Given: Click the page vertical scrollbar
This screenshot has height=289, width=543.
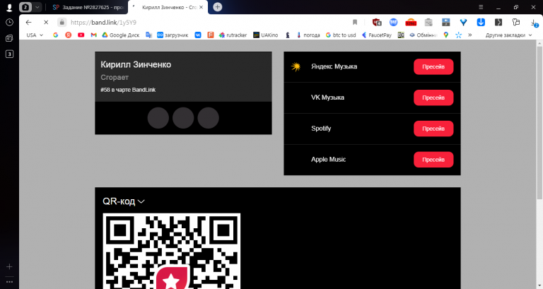Looking at the screenshot, I should coord(539,123).
